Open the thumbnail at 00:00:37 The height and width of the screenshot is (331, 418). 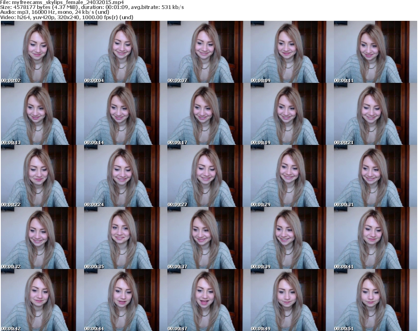tap(209, 238)
